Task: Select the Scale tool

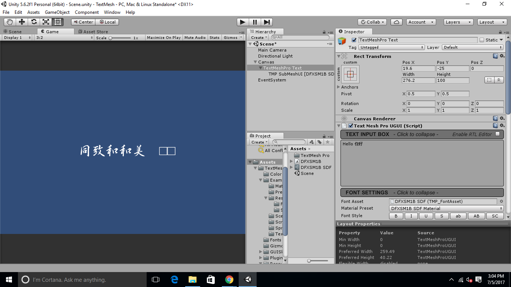Action: [46, 22]
